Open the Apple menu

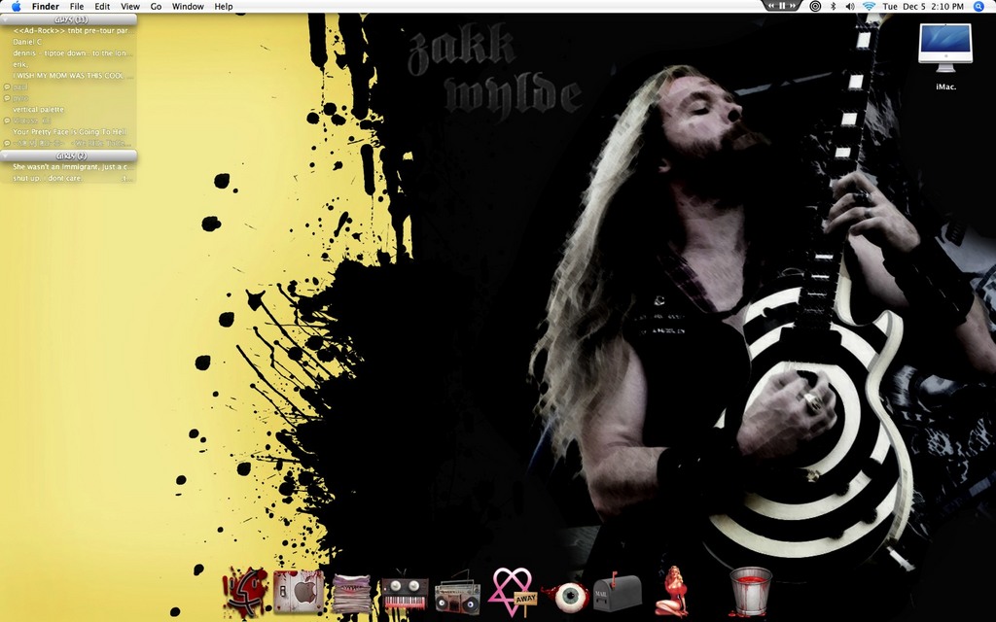tap(16, 7)
